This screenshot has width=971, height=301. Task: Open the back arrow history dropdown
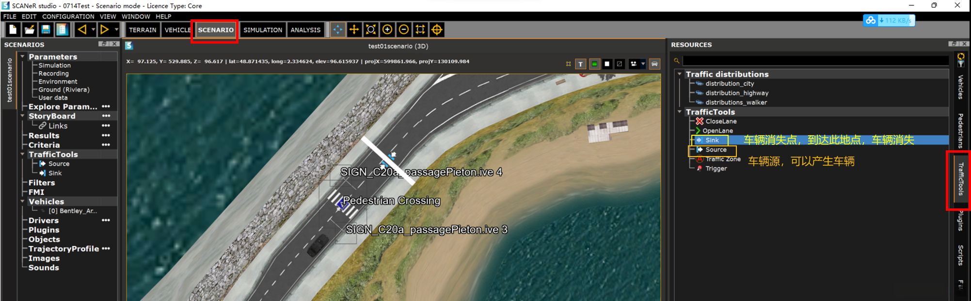point(93,30)
